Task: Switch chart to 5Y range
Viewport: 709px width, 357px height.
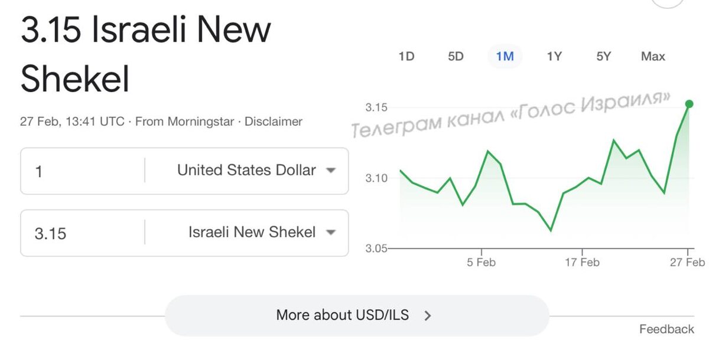Action: [x=603, y=57]
